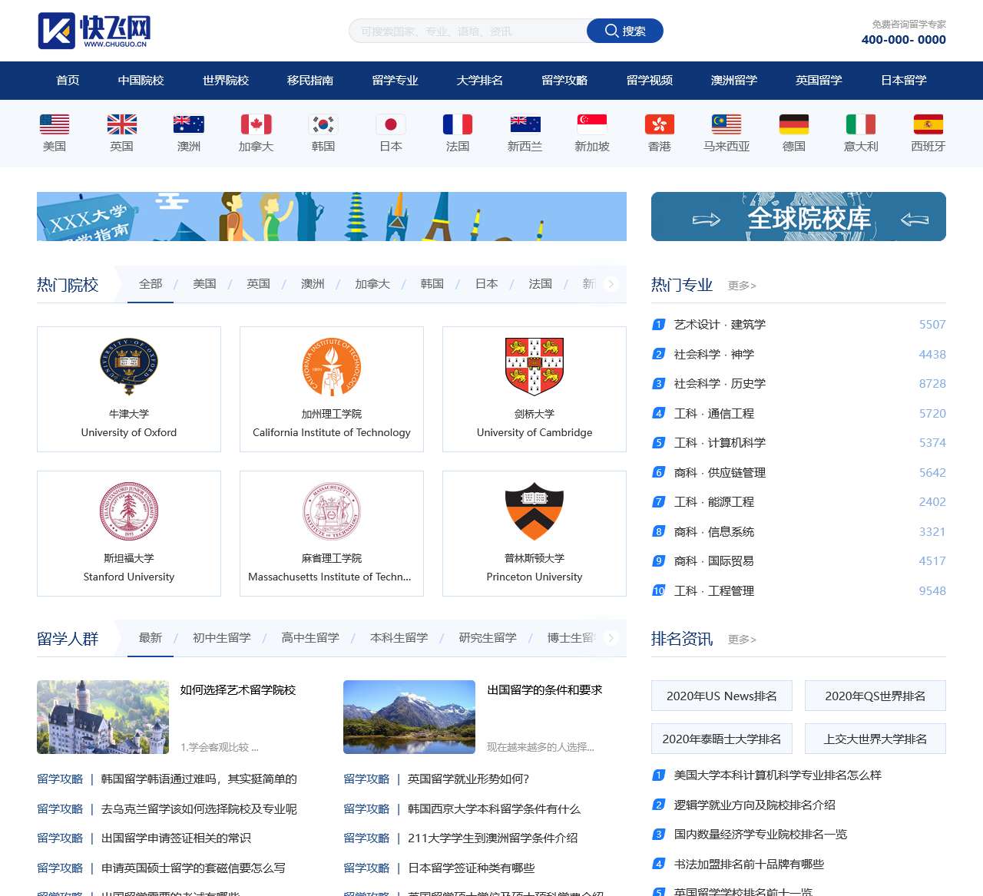Click the Singapore flag icon
Screen dimensions: 983x896
click(x=592, y=124)
